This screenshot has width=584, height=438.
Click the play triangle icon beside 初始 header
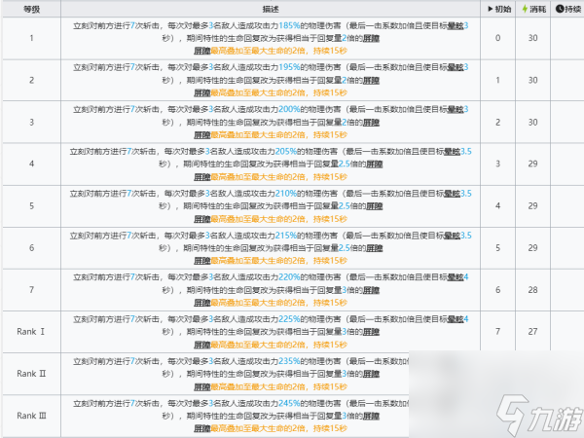pos(491,9)
